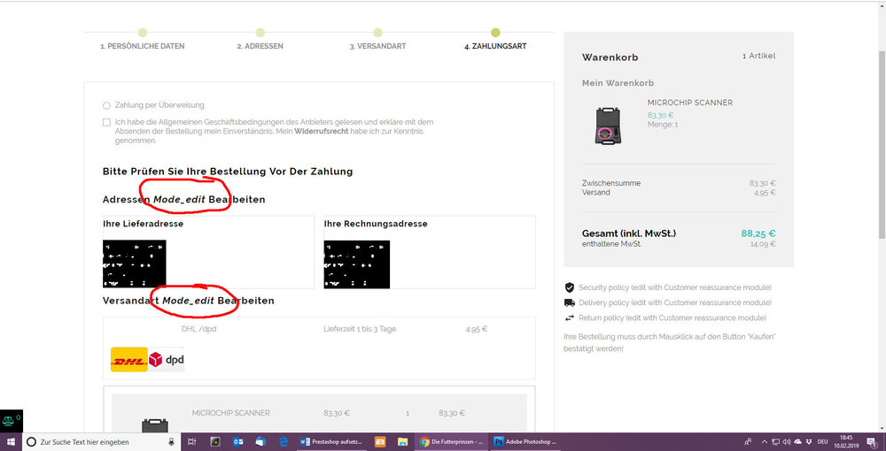This screenshot has height=451, width=886.
Task: Click the 88,25 € total amount
Action: [758, 233]
